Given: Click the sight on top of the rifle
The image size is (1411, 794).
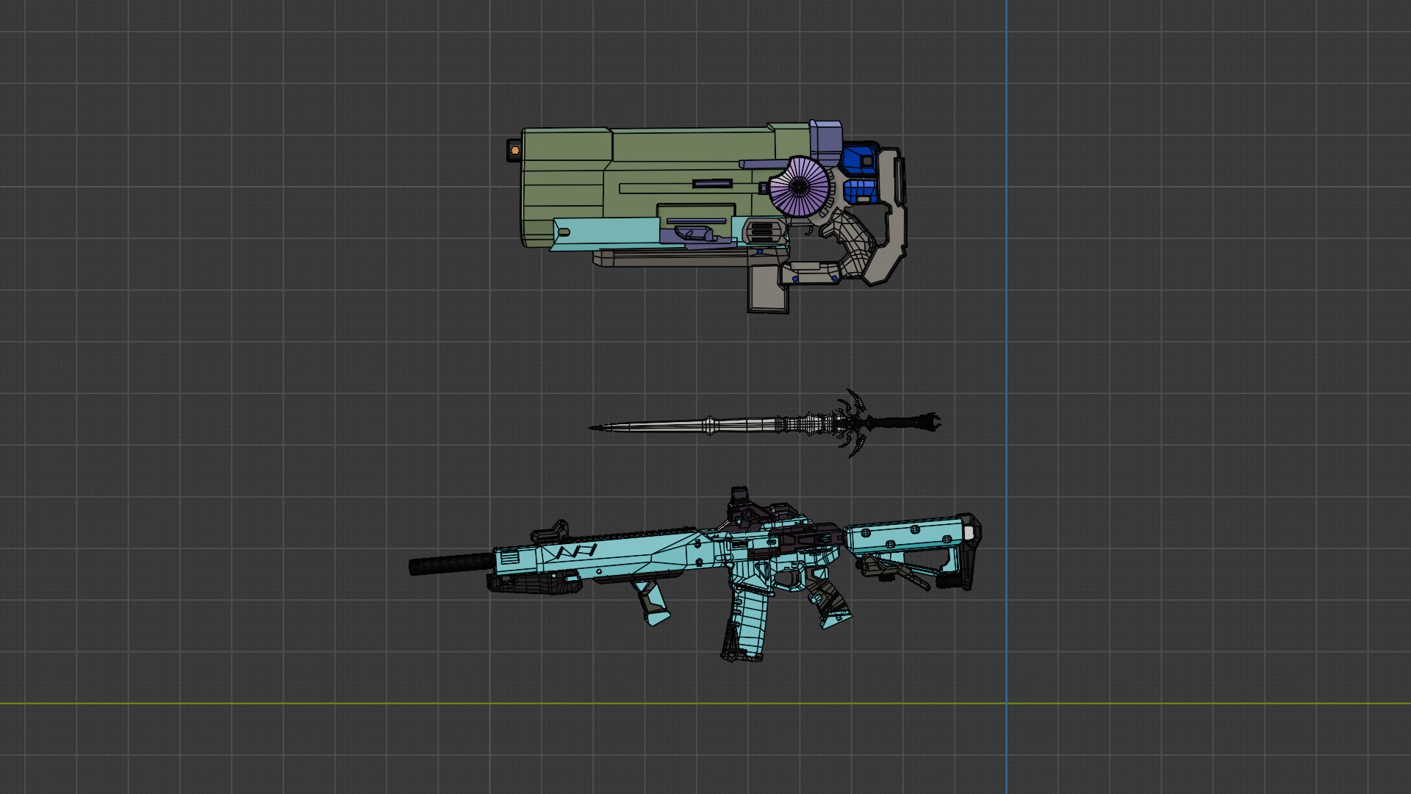Looking at the screenshot, I should pos(744,507).
